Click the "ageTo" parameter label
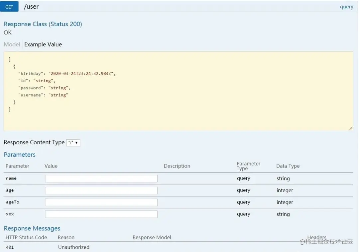360x252 pixels. (13, 202)
